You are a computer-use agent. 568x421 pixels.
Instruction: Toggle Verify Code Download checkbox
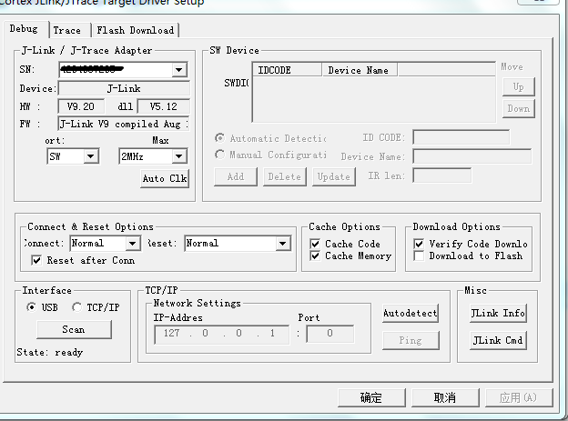coord(419,244)
